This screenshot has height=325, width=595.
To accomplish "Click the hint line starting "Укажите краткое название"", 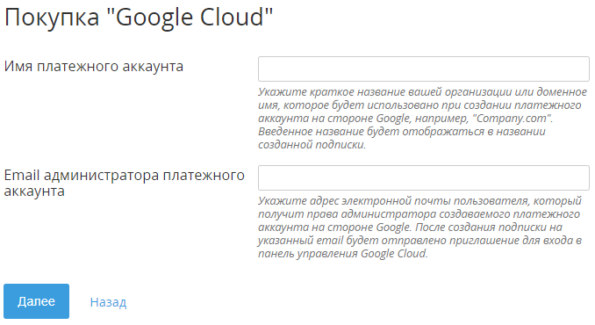I will [423, 92].
